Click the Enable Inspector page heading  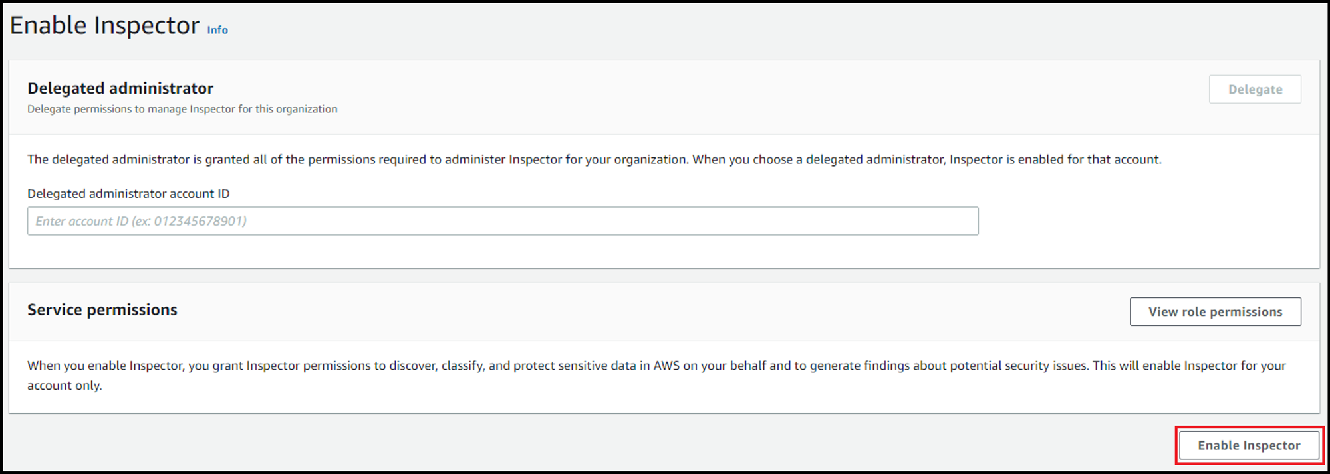pos(104,26)
